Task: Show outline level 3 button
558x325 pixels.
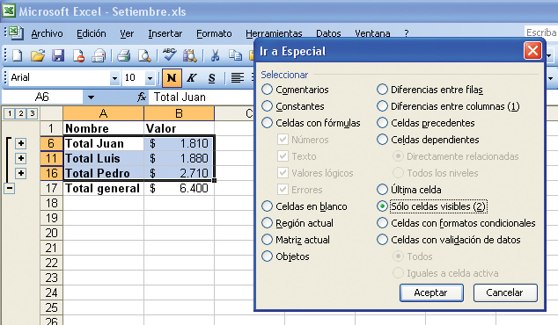Action: (33, 113)
